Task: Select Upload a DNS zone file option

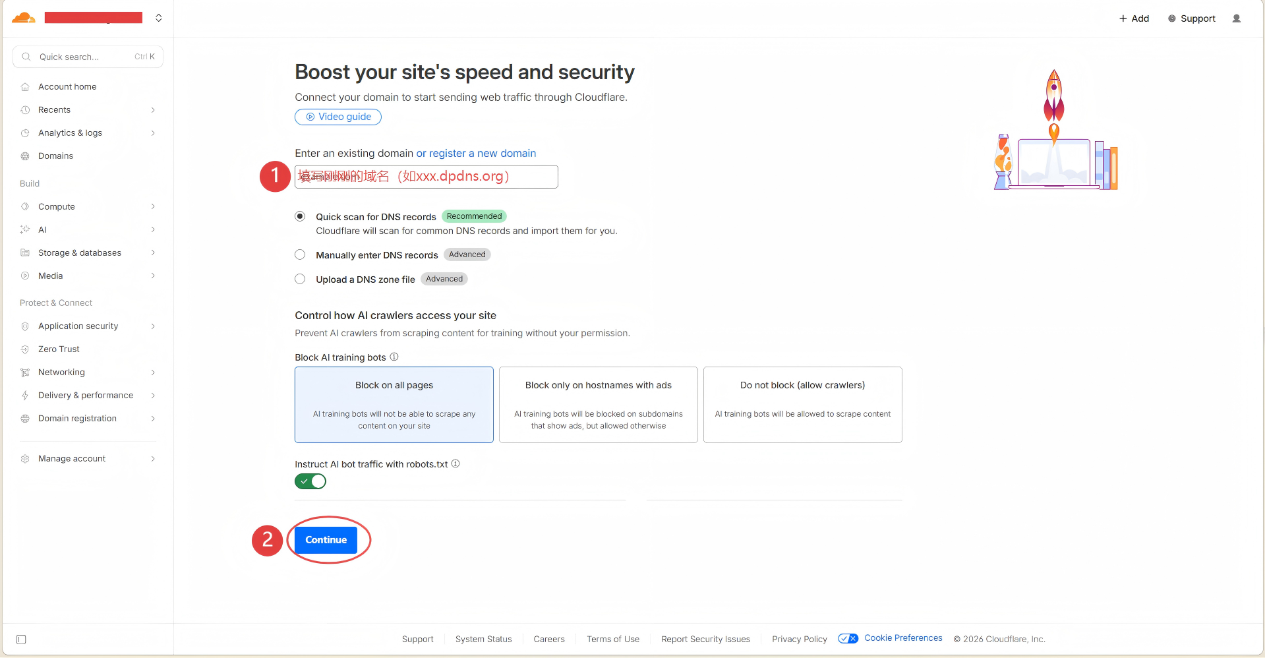Action: tap(300, 279)
